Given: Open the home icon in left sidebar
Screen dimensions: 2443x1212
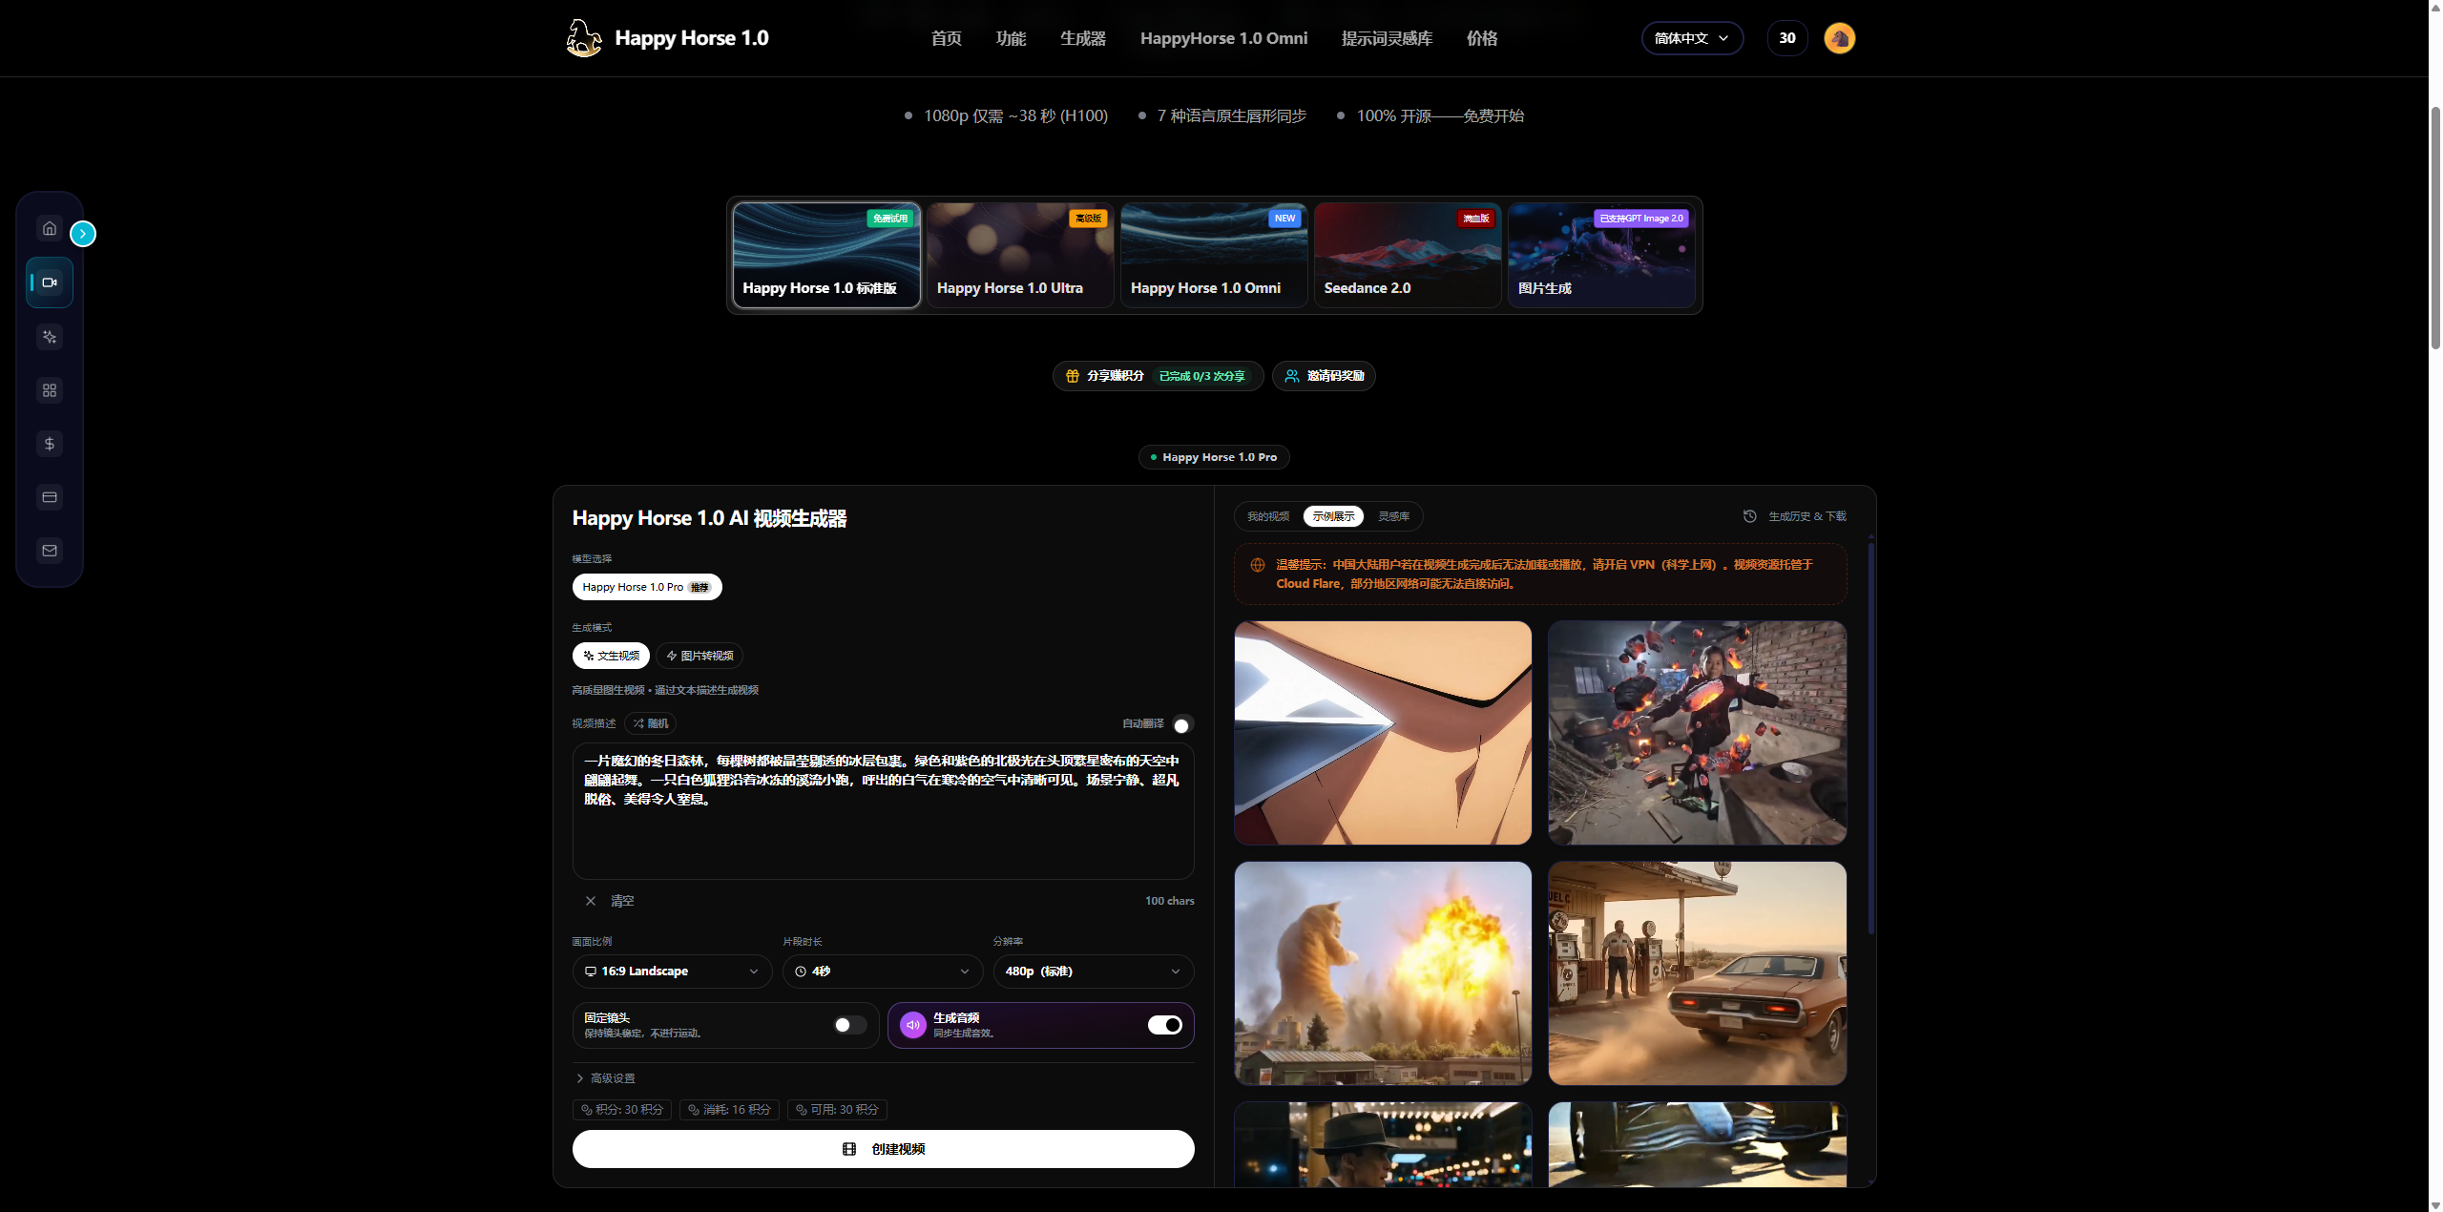Looking at the screenshot, I should pos(50,228).
